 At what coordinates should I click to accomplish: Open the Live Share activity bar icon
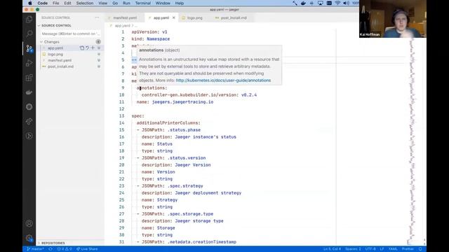point(29,121)
